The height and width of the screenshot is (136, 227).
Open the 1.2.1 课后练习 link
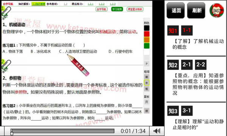[90, 4]
